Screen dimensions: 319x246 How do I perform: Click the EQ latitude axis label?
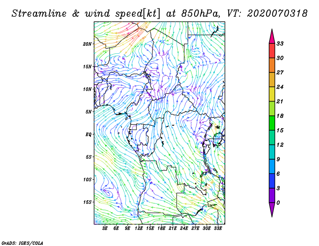pos(89,134)
